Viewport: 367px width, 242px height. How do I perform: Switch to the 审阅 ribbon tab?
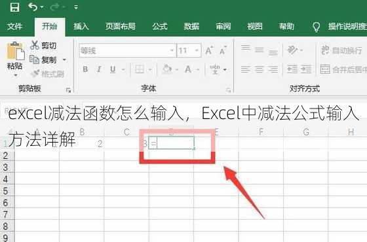coord(223,26)
